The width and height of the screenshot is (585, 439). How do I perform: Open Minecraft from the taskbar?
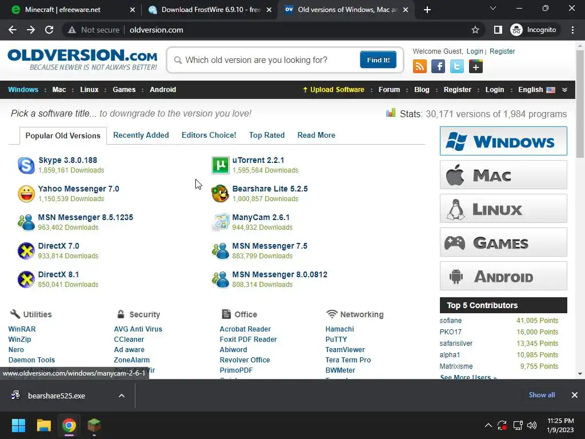point(94,425)
